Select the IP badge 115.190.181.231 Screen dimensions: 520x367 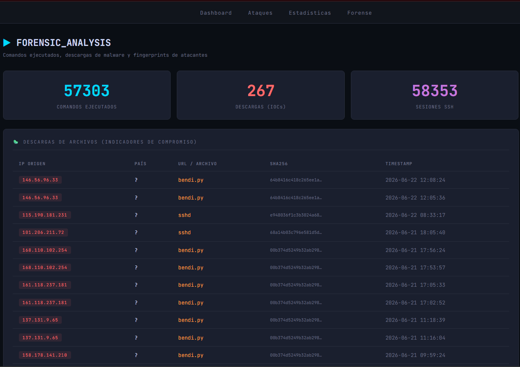(45, 215)
